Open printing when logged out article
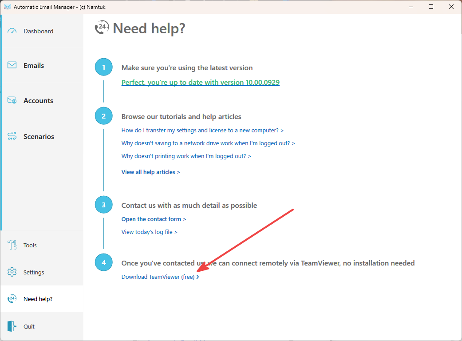462x341 pixels. click(186, 156)
